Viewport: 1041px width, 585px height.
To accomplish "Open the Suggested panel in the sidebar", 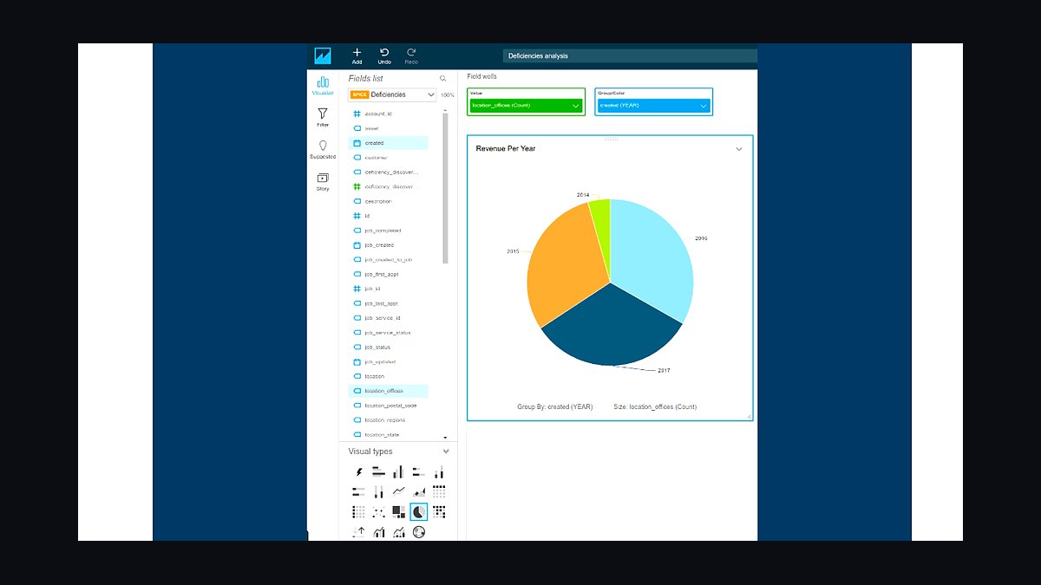I will [x=323, y=150].
